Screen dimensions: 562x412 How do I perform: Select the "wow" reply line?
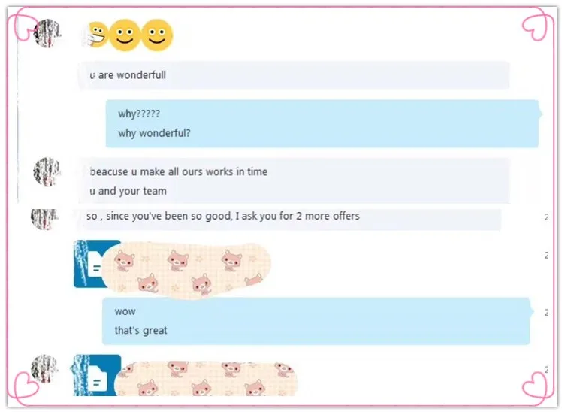tap(125, 311)
